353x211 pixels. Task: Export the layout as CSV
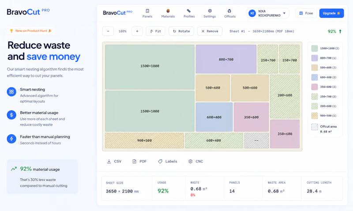(114, 162)
